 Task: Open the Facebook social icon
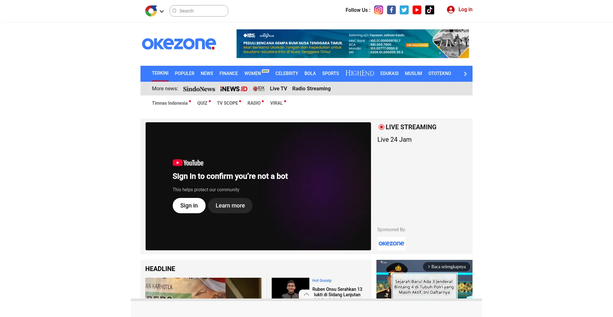click(x=391, y=10)
